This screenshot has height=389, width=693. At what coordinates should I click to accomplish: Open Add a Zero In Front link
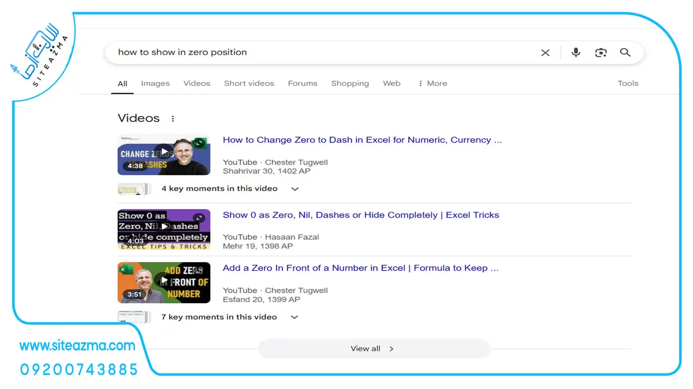tap(361, 268)
